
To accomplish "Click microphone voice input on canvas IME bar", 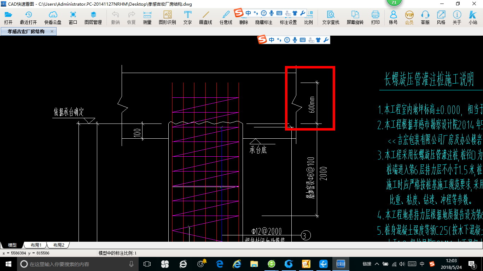I will (x=295, y=40).
